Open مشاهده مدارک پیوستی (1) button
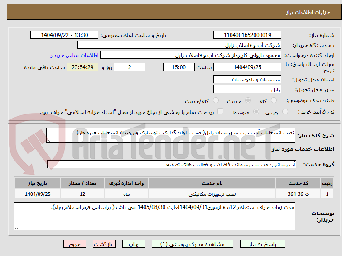 click(x=192, y=244)
